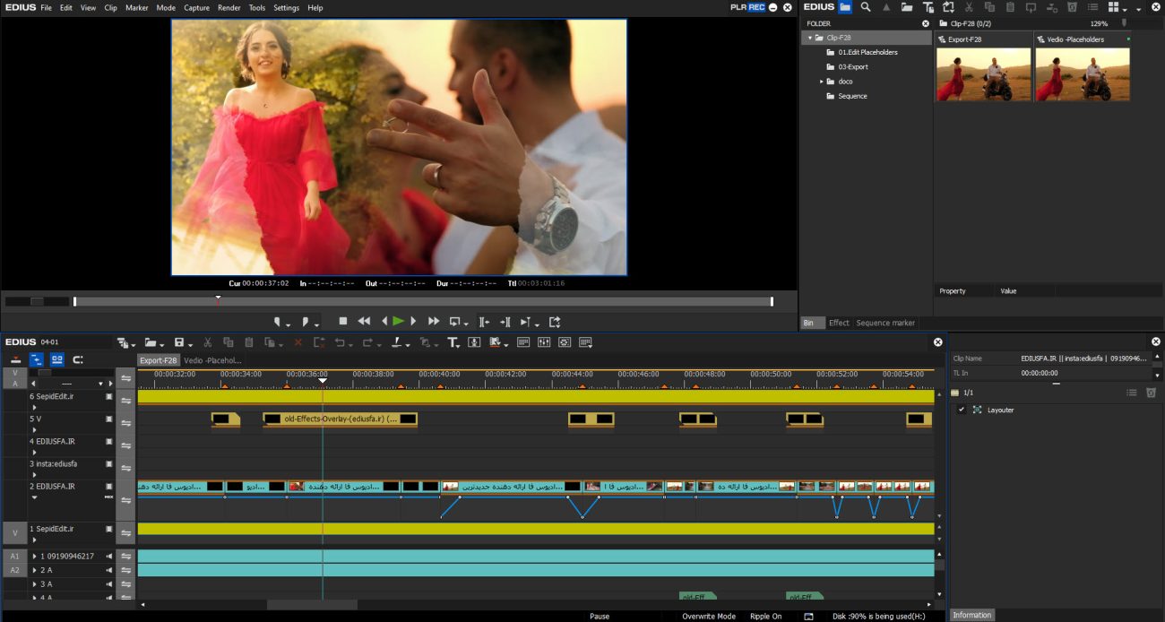Expand the doco folder
Viewport: 1165px width, 622px height.
click(821, 82)
